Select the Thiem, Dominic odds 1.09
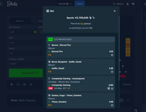This screenshot has height=112, width=146. (111, 102)
